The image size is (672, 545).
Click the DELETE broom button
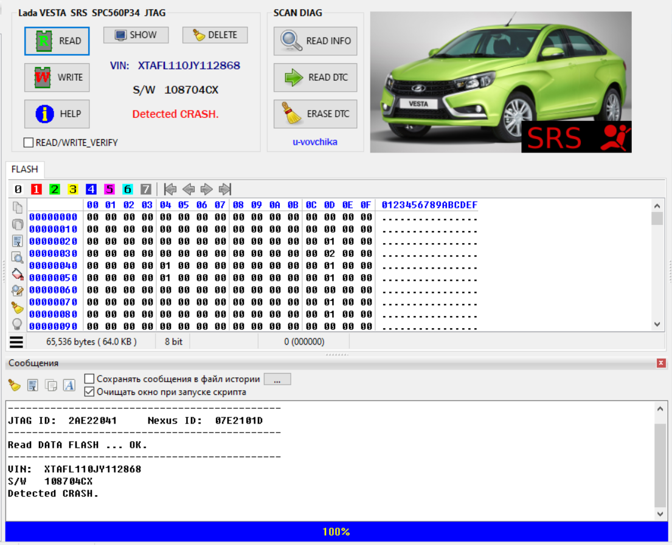pyautogui.click(x=215, y=35)
